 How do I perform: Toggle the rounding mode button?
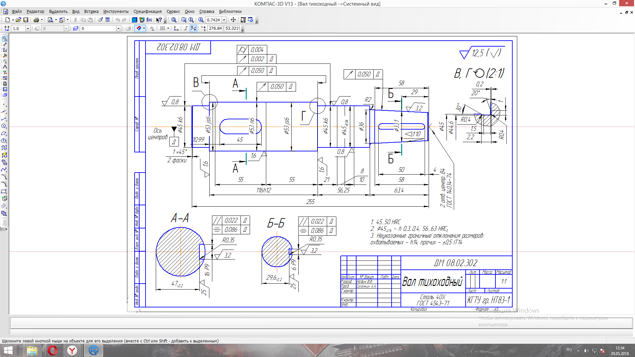(193, 28)
